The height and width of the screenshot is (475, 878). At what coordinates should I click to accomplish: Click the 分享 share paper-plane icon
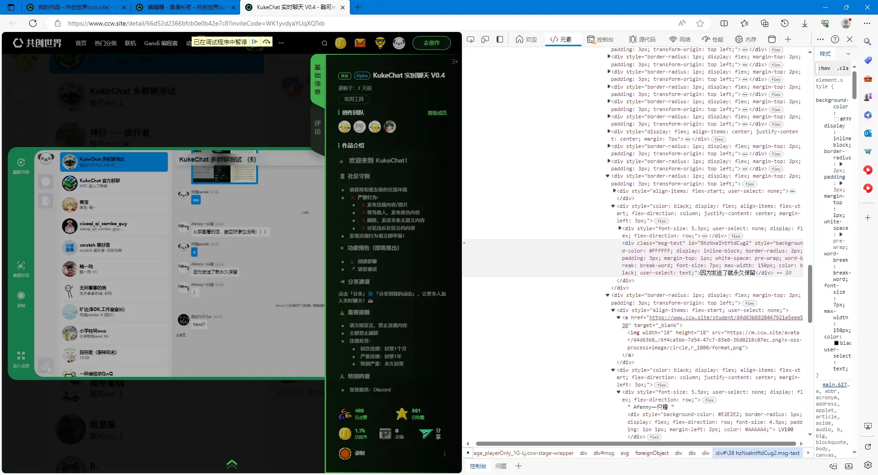tap(426, 433)
